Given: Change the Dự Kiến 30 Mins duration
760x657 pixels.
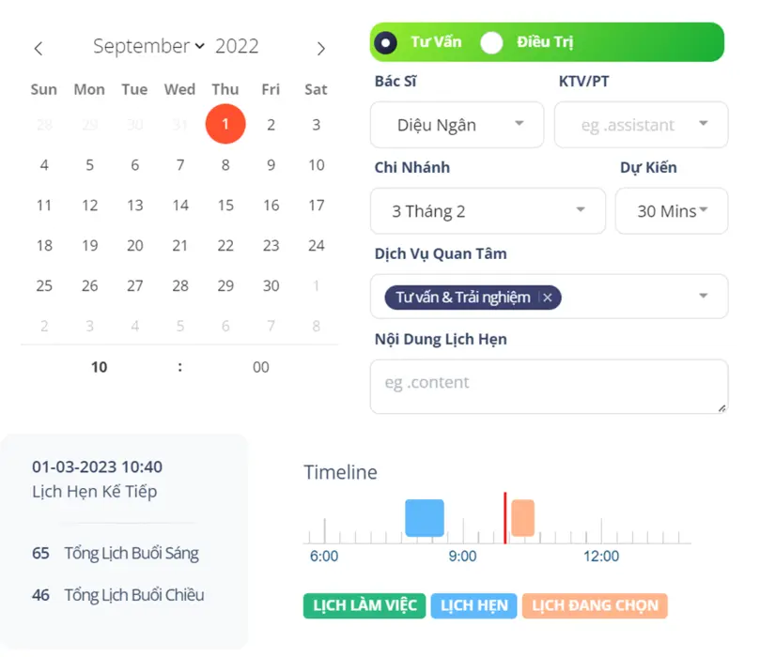Looking at the screenshot, I should [671, 211].
